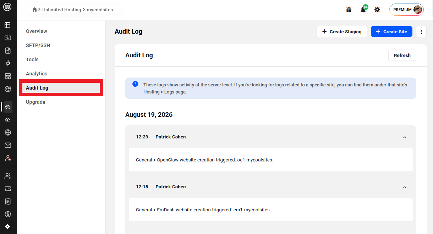Open the gear icon at sidebar bottom

coord(7,227)
